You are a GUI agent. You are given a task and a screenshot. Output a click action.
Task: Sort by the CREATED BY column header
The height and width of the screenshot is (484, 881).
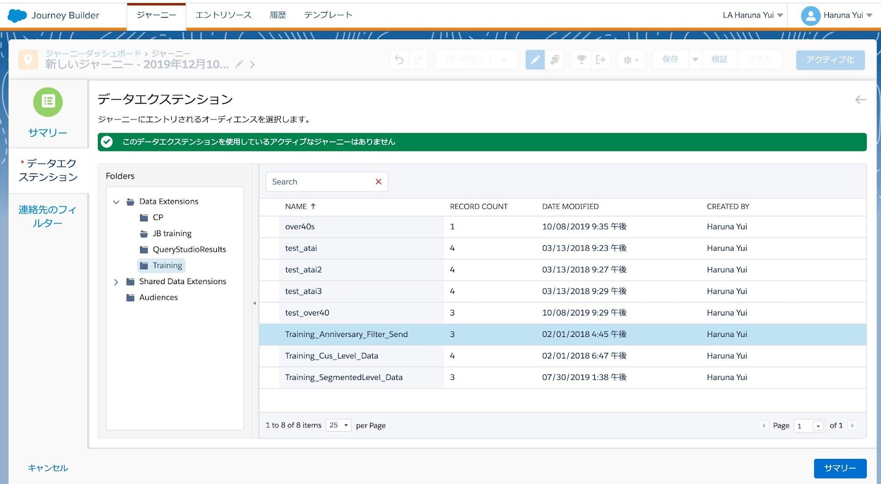(x=728, y=206)
